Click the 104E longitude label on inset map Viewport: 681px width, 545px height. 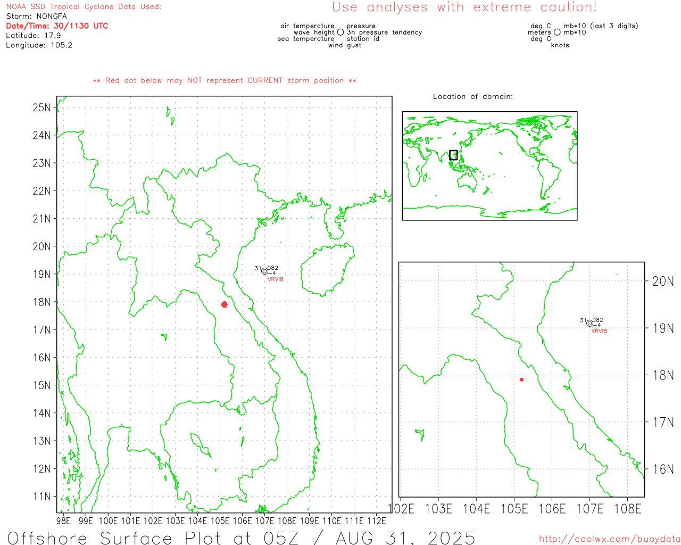[476, 509]
